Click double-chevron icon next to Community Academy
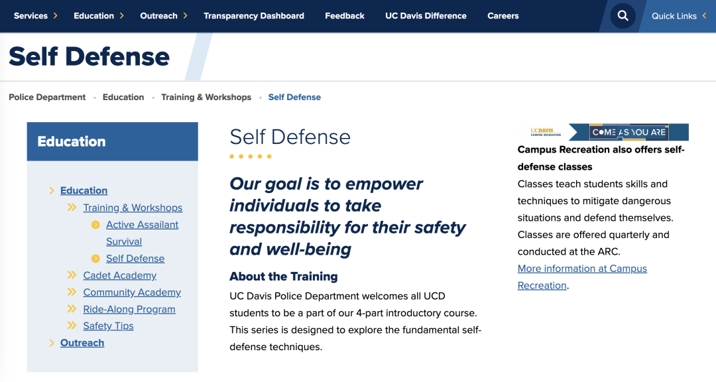Screen dimensions: 716x382 tap(72, 292)
